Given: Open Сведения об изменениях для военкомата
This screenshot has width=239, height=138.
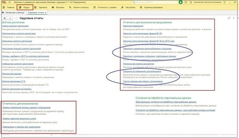Looking at the screenshot, I should 142,71.
